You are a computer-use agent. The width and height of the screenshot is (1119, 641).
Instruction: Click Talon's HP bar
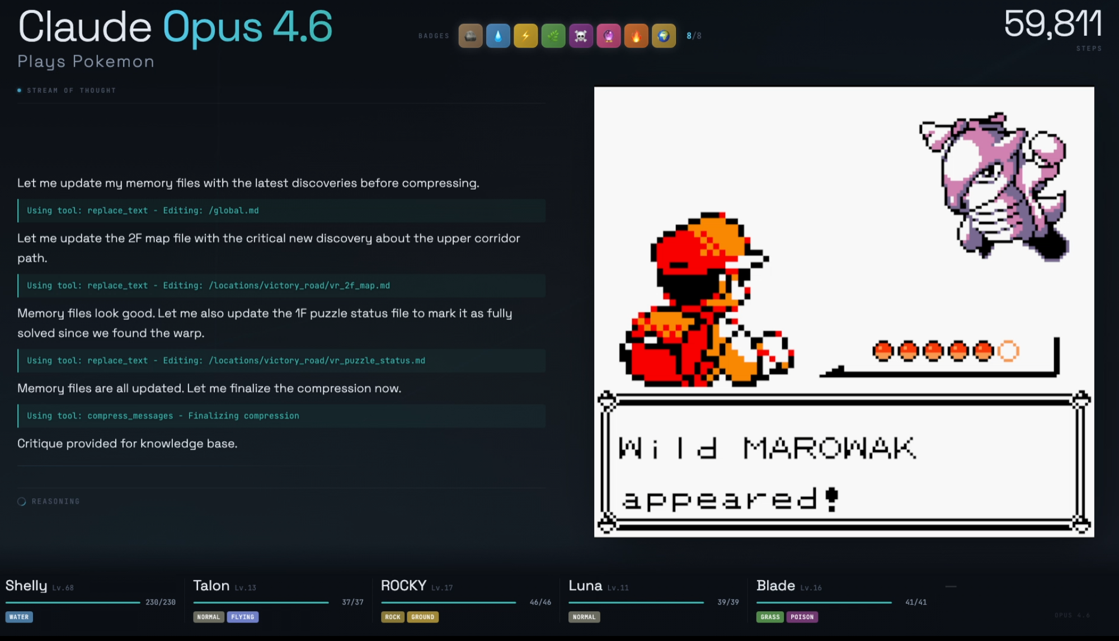tap(261, 602)
